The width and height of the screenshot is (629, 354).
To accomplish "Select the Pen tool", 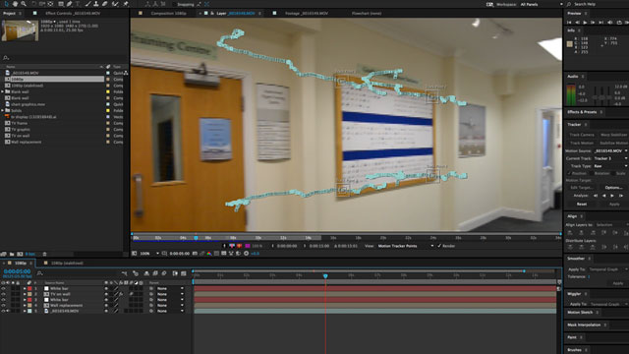I will point(70,4).
